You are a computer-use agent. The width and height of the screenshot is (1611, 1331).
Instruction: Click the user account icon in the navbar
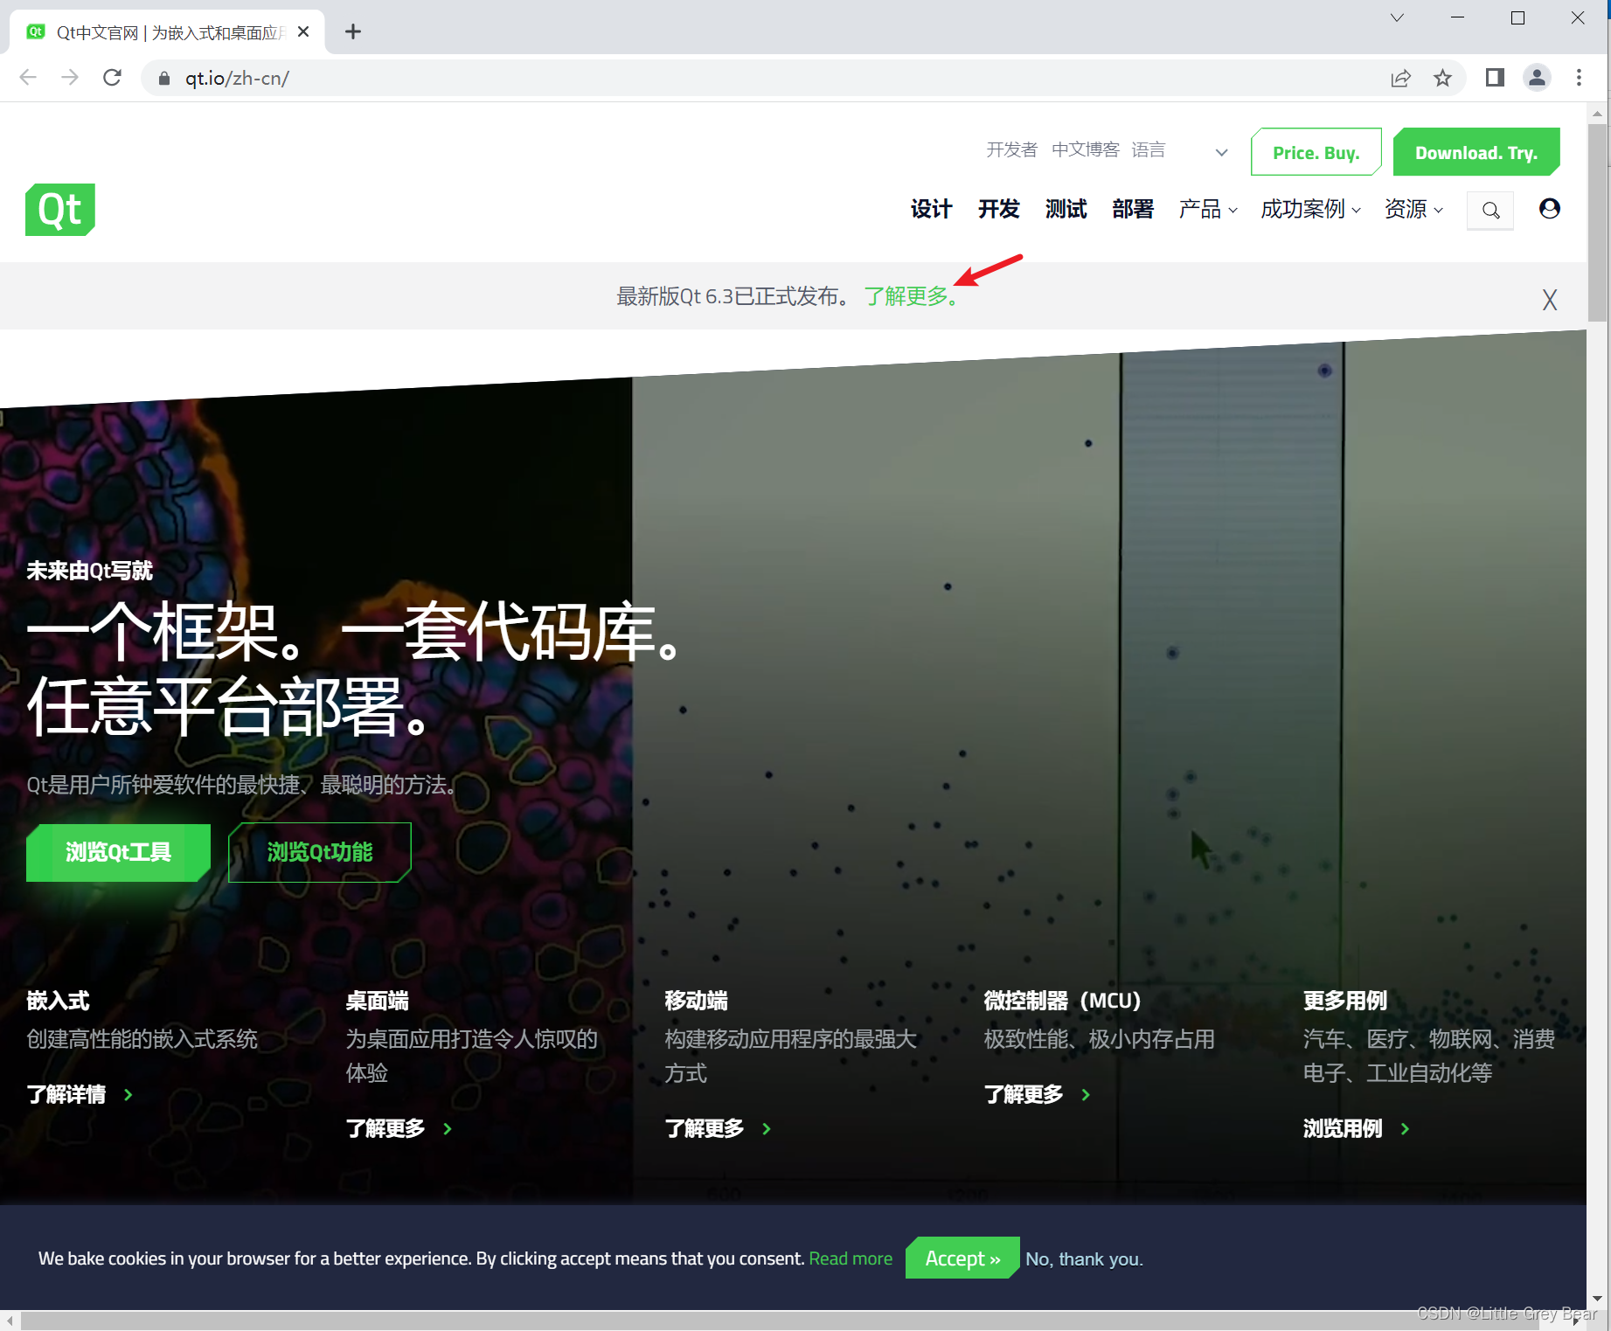1549,209
